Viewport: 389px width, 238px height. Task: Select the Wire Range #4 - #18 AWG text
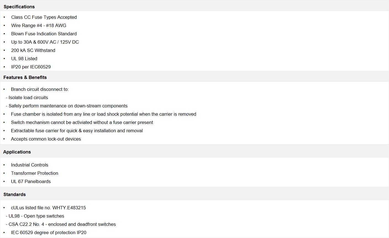[39, 25]
